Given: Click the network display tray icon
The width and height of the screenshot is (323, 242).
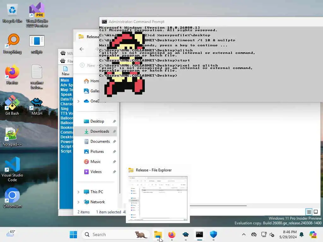Looking at the screenshot, I should pyautogui.click(x=263, y=234).
